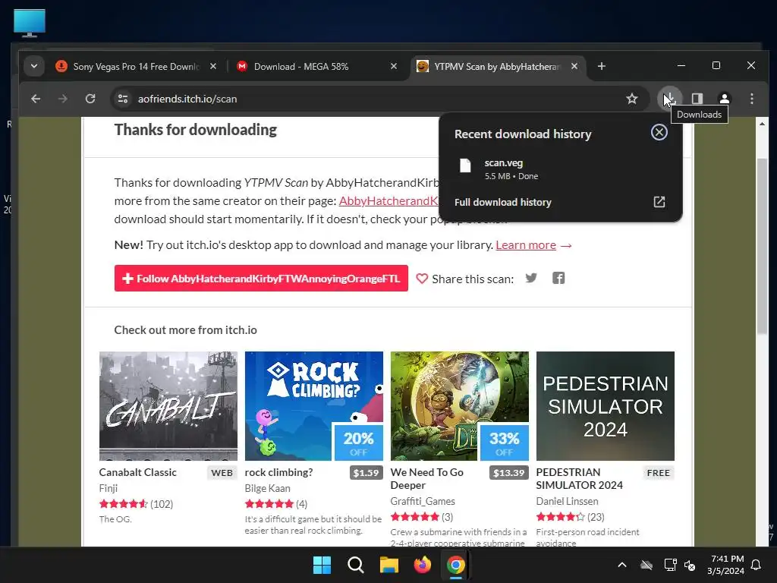Viewport: 777px width, 583px height.
Task: Open a new browser tab
Action: 602,66
